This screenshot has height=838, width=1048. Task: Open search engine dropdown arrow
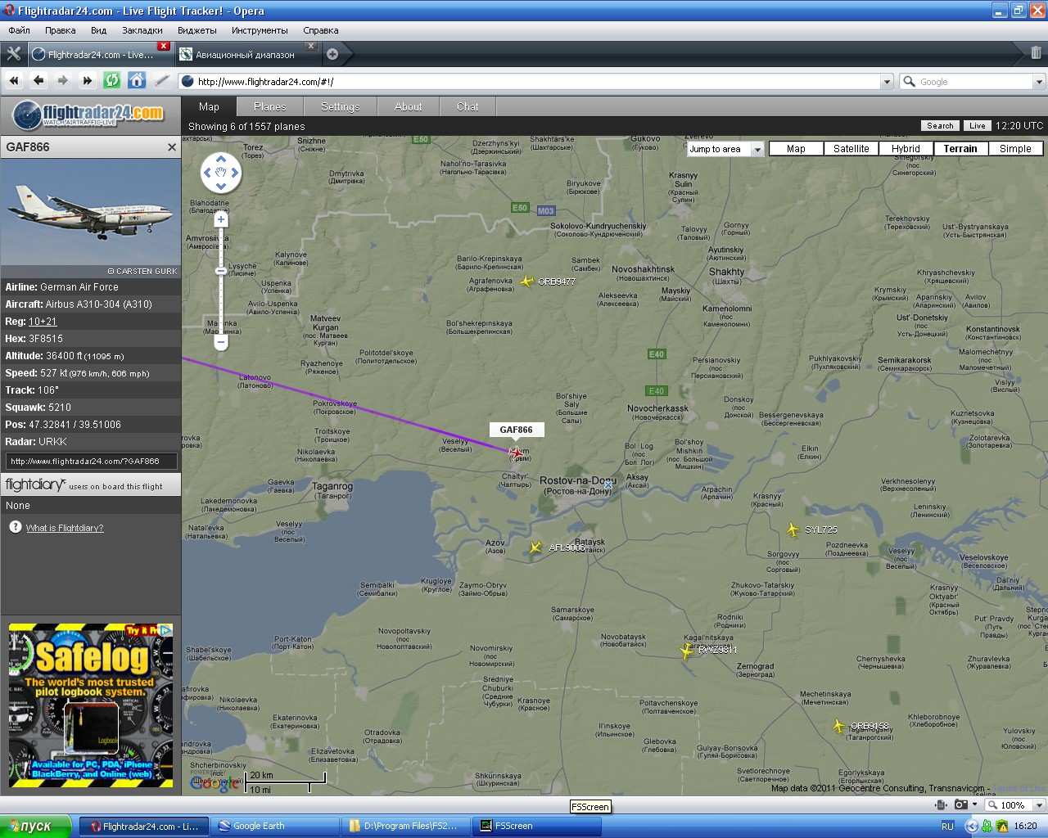[x=1039, y=82]
